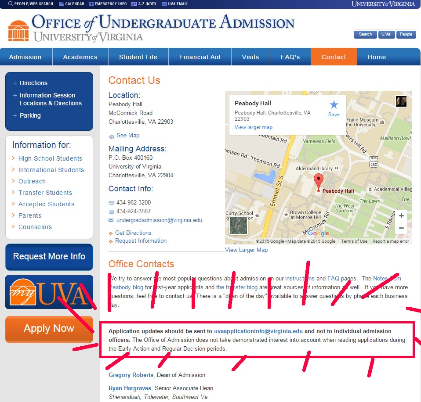Click the envelope icon next to email address
The height and width of the screenshot is (402, 421).
pyautogui.click(x=111, y=220)
